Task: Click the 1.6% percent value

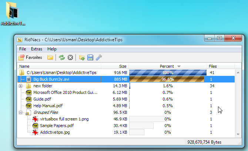Action: [x=168, y=86]
